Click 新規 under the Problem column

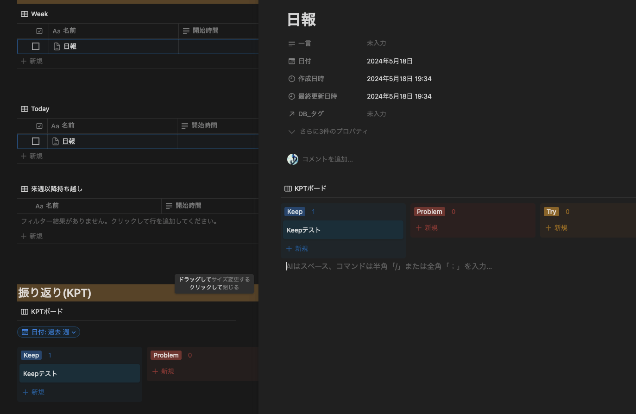(x=426, y=227)
